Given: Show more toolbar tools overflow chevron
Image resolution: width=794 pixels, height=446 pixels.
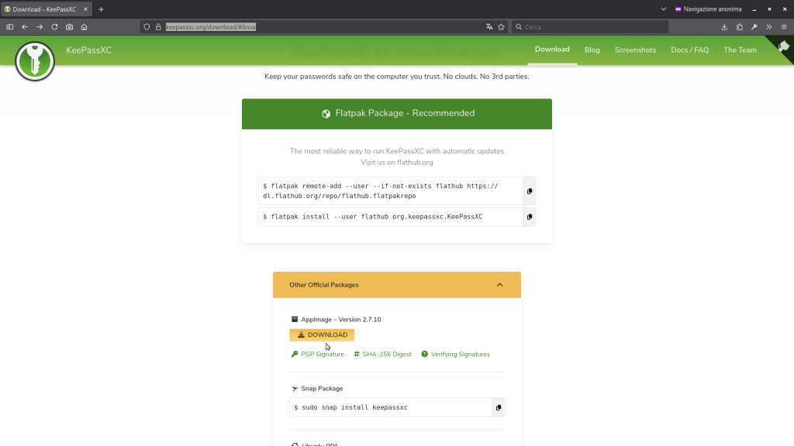Looking at the screenshot, I should (769, 27).
